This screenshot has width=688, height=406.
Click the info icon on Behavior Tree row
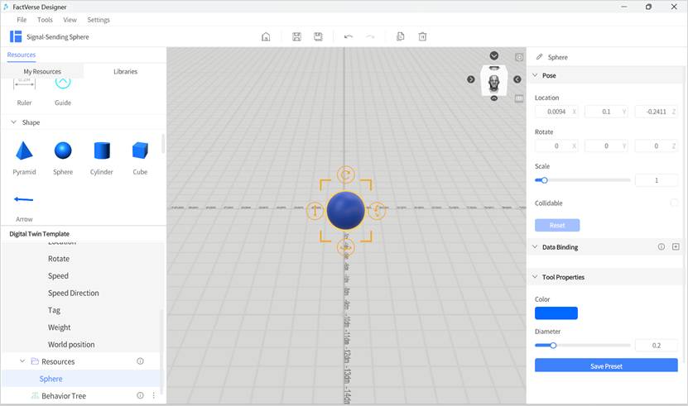[140, 395]
